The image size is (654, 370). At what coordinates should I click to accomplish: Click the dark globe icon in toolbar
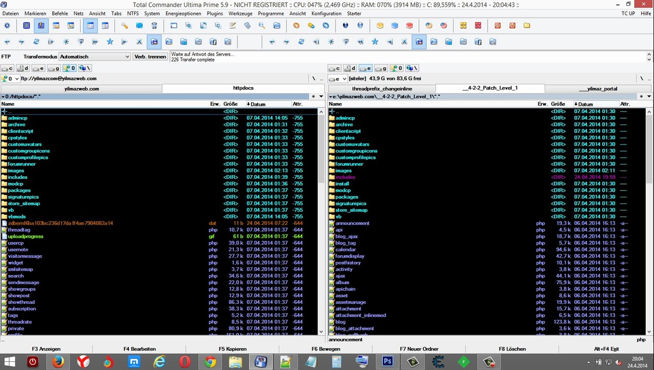click(345, 25)
